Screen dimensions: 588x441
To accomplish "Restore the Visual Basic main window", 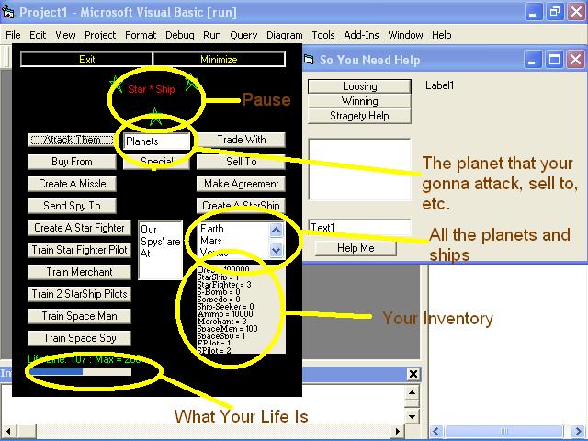I will pyautogui.click(x=555, y=12).
